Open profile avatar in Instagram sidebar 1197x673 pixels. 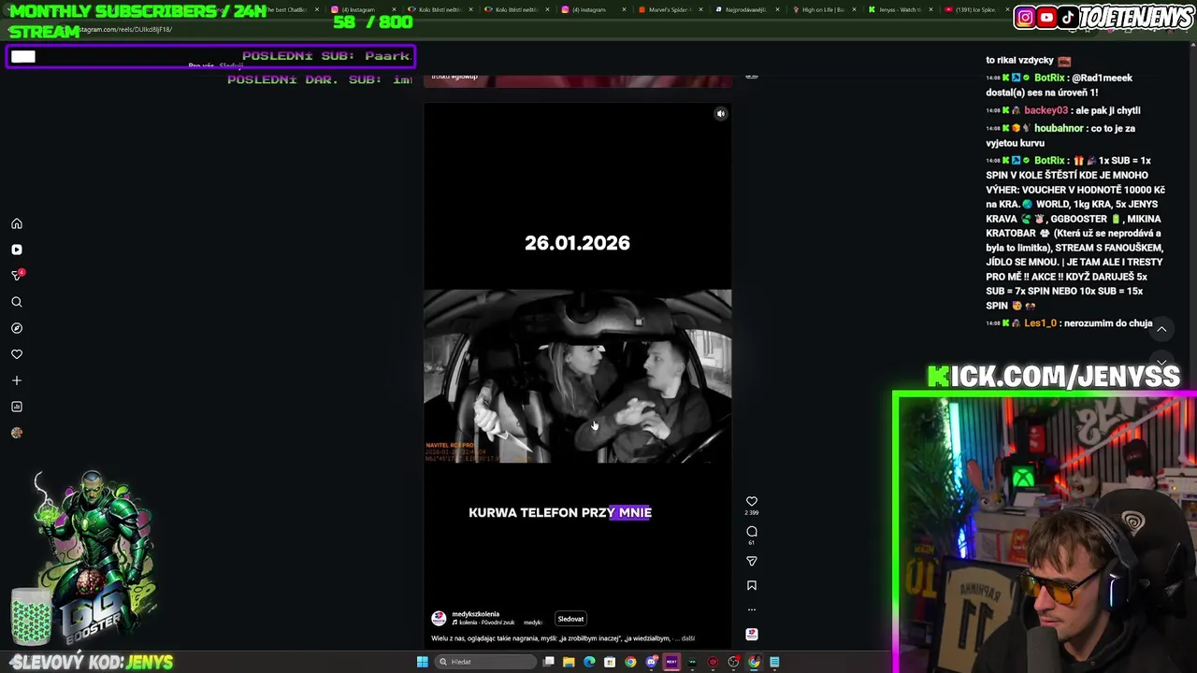pyautogui.click(x=17, y=433)
